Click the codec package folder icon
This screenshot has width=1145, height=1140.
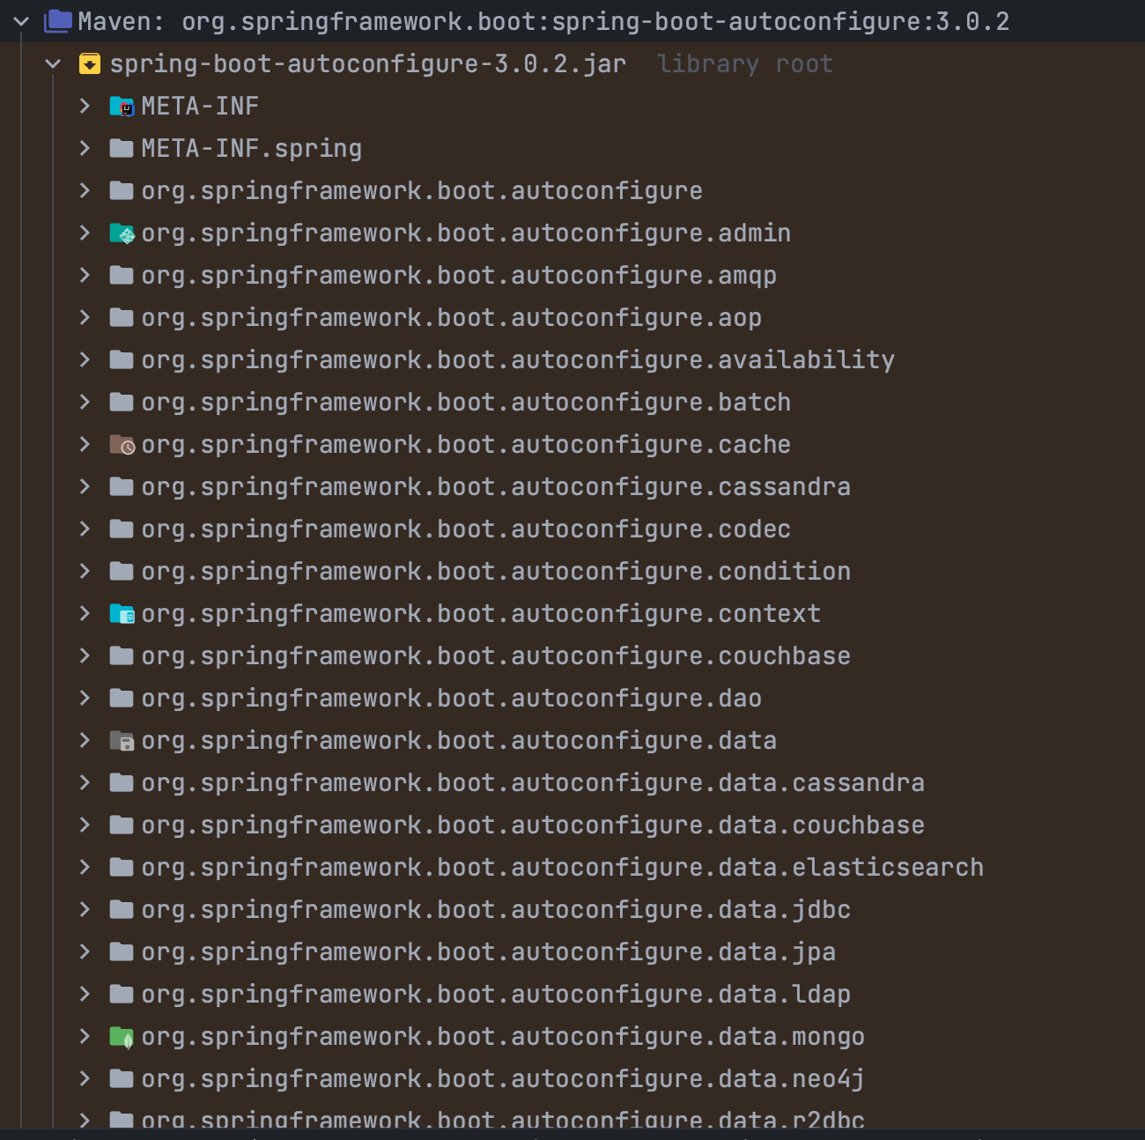tap(122, 529)
